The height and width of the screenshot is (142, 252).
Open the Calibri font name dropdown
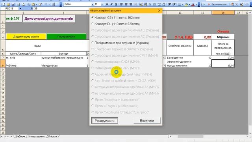pos(93,4)
